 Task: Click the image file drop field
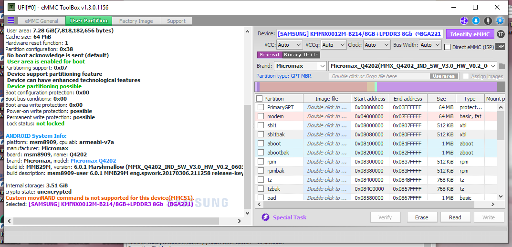[x=379, y=76]
